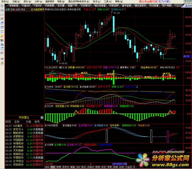The width and height of the screenshot is (192, 169).
Task: Click the colored-columns icon in the left sidebar
Action: 2,10
